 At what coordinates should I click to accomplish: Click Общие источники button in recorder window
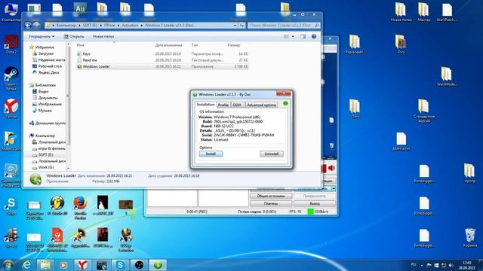(270, 196)
